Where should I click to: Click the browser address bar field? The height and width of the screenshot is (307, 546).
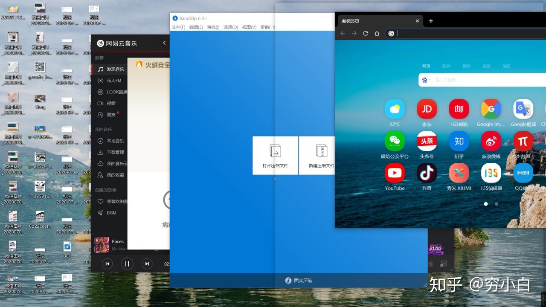(465, 33)
